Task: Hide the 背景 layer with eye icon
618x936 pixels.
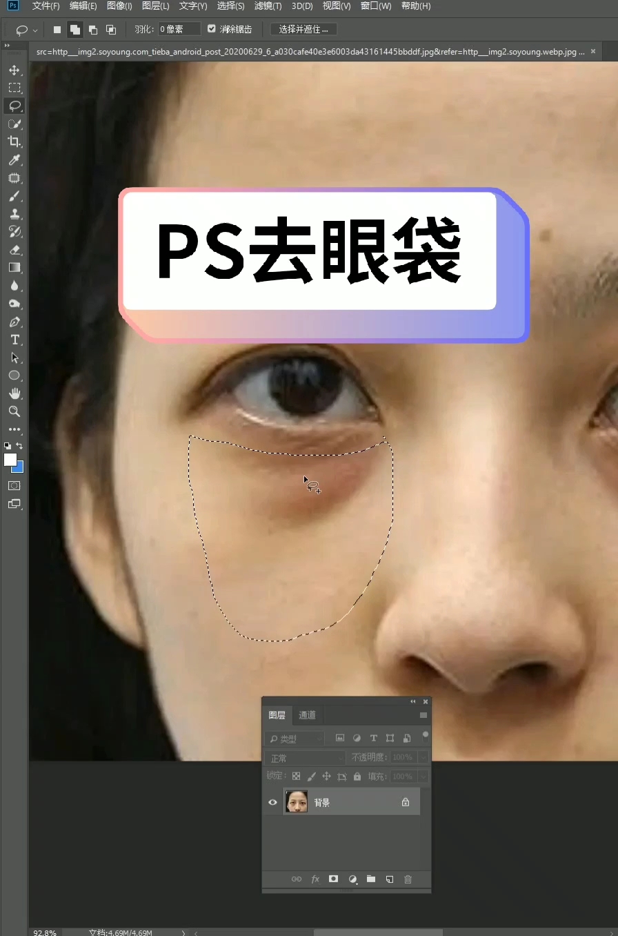Action: point(272,802)
